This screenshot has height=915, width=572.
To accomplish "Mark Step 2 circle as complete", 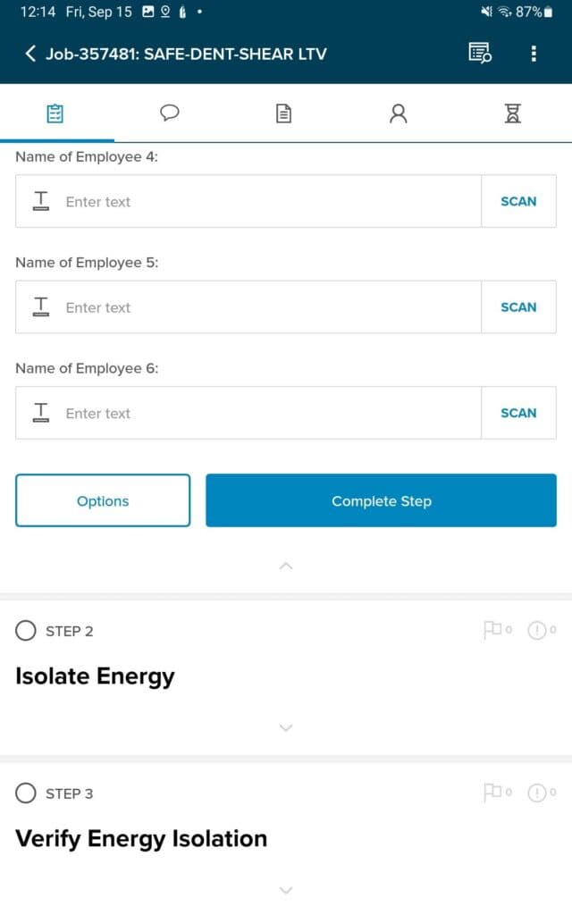I will (x=26, y=631).
